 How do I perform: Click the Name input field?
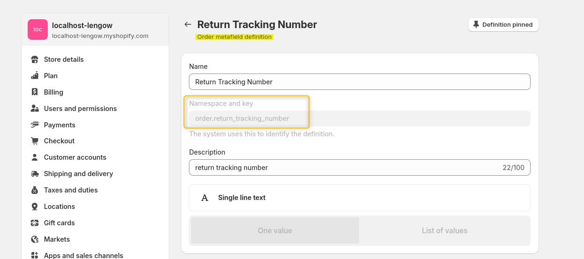click(359, 82)
